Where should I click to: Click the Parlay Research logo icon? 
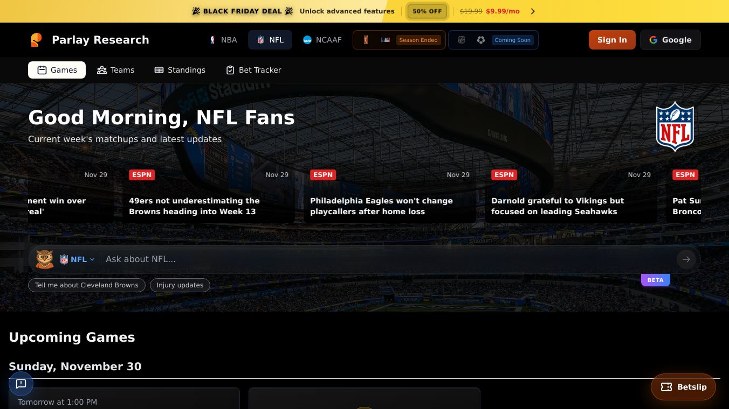click(x=36, y=40)
